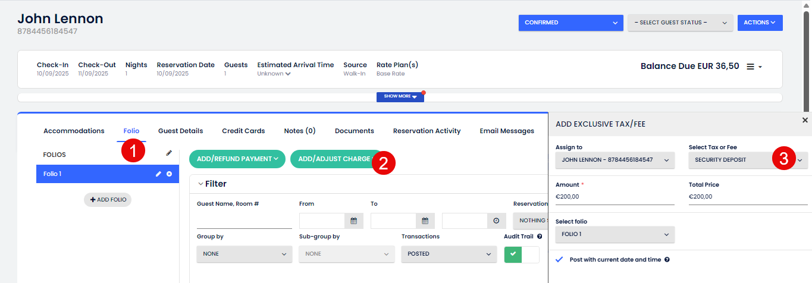Open the From date calendar picker
Viewport: 812px width, 283px height.
[353, 221]
